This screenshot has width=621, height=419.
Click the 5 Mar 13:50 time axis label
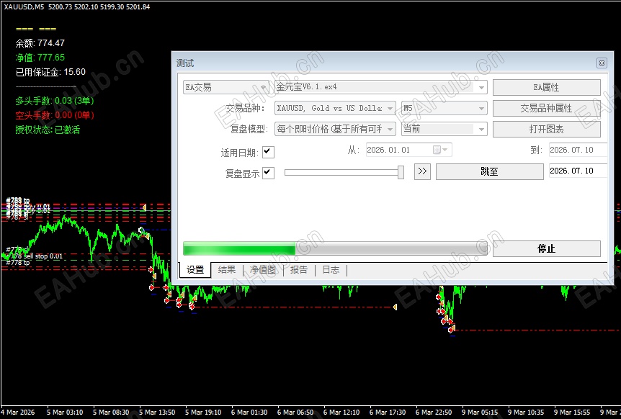point(157,413)
